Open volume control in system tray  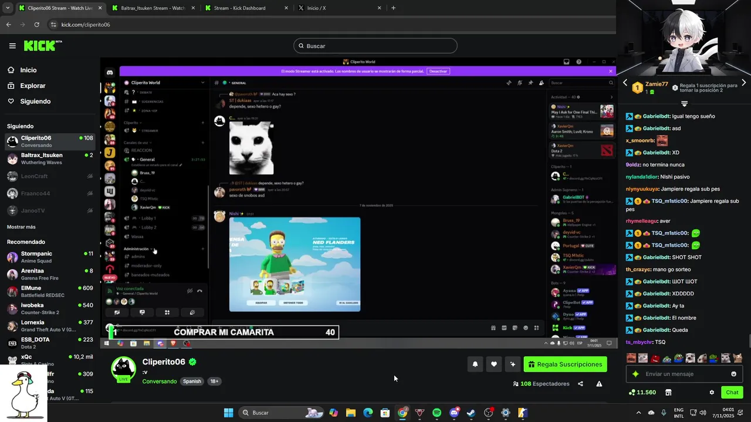703,413
